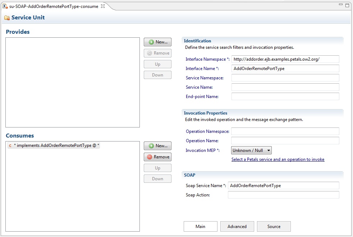
Task: Click New button in Provides section
Action: [157, 42]
